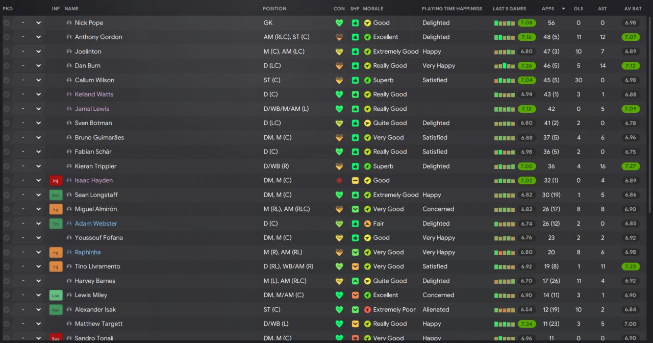Sort by the APPS column header
The image size is (653, 343).
point(548,9)
